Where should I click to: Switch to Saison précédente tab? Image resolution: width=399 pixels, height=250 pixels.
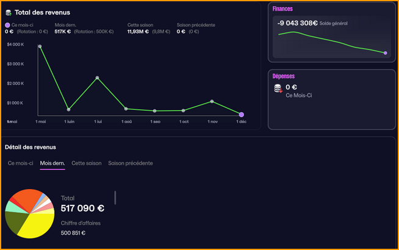[131, 163]
